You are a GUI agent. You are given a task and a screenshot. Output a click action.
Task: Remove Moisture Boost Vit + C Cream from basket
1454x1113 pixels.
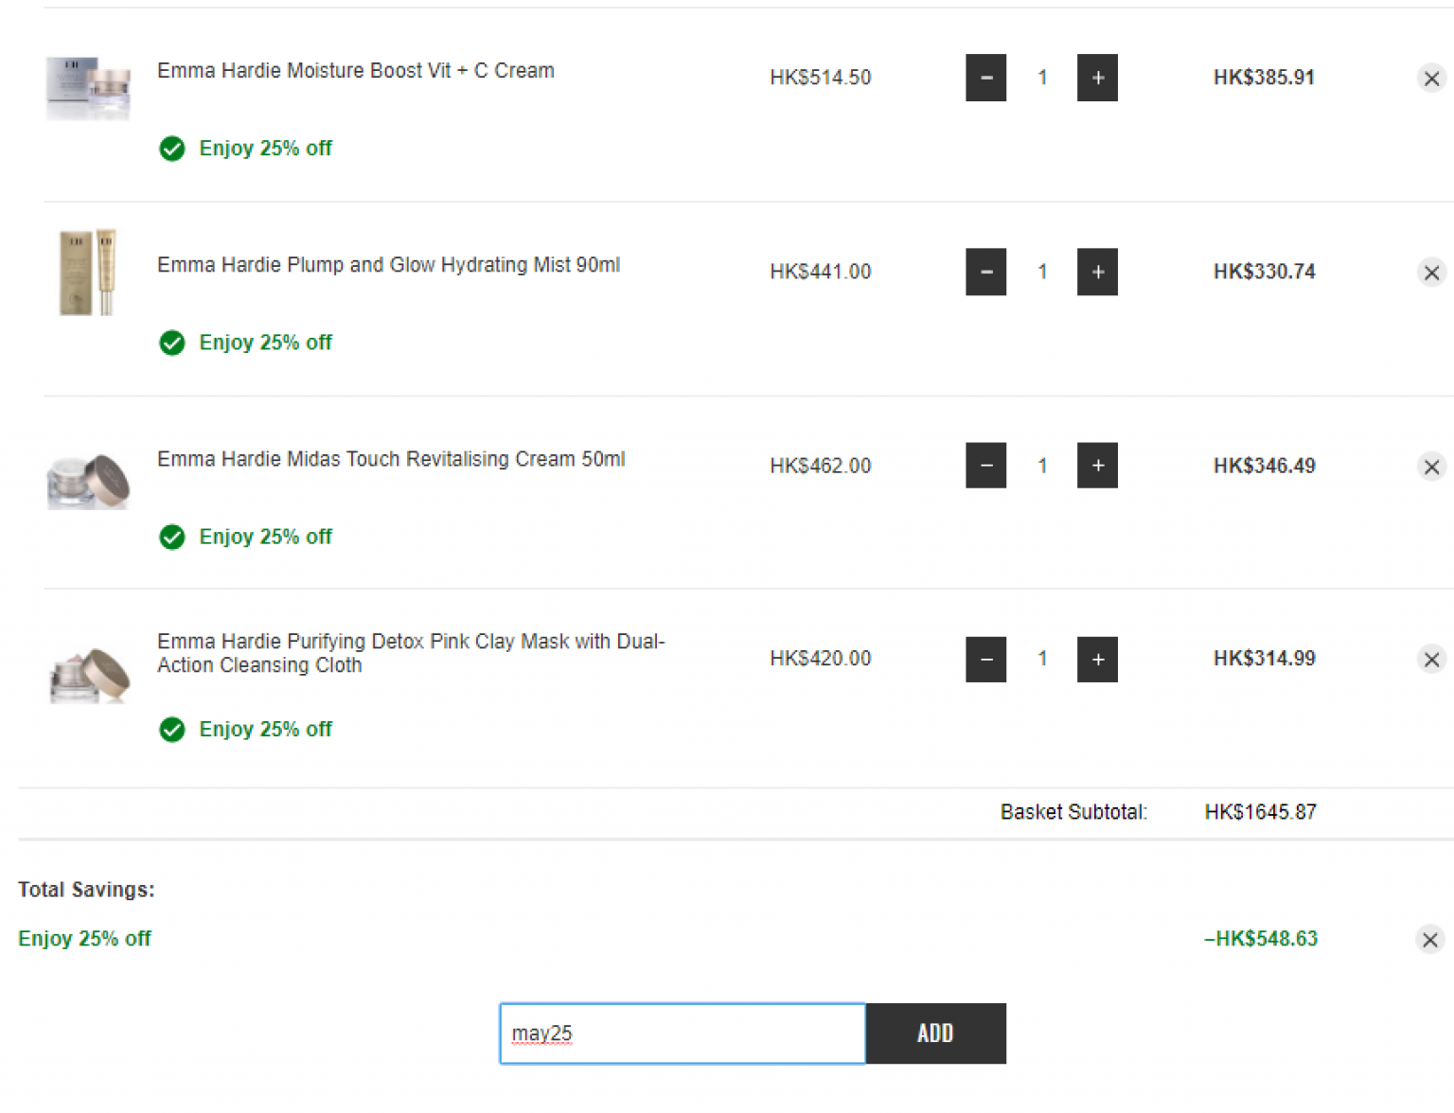(1431, 79)
